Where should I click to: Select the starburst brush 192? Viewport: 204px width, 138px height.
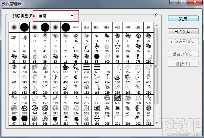tap(128, 48)
